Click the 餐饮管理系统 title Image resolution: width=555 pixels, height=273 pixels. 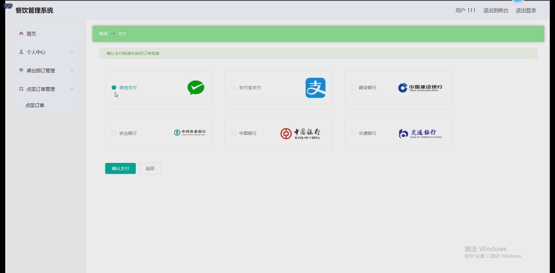[x=35, y=10]
